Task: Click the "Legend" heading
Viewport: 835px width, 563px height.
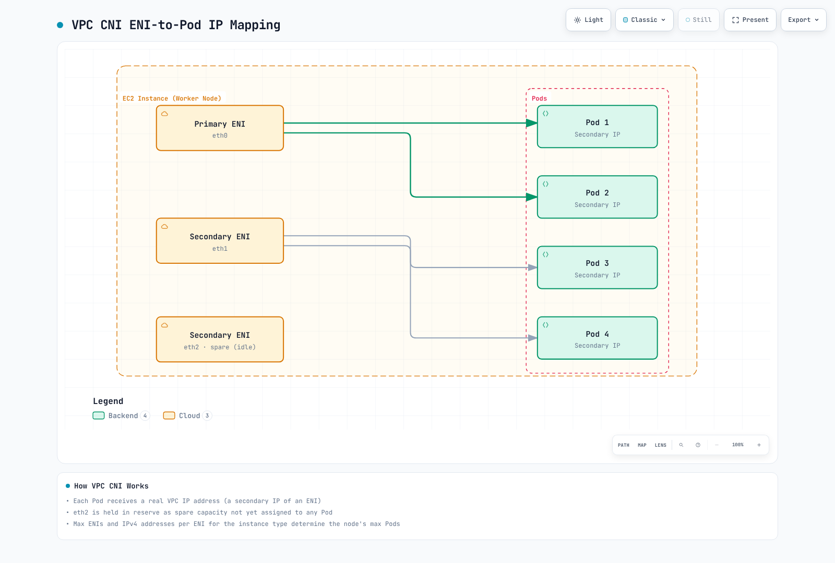Action: 108,401
